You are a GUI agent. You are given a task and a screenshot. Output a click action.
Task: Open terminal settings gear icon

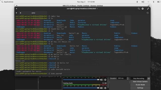pos(143,9)
